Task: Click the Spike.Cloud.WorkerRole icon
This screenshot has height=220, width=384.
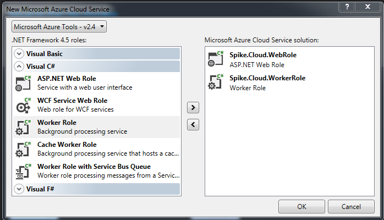Action: pos(216,82)
